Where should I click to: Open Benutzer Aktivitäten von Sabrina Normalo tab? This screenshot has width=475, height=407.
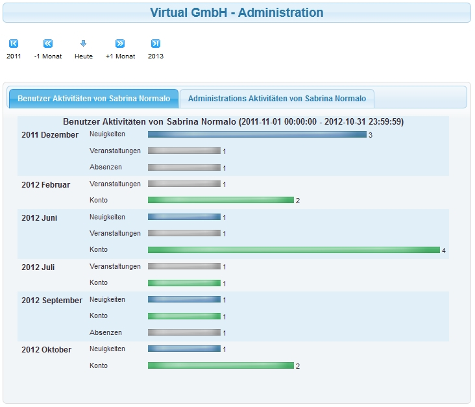click(x=93, y=99)
